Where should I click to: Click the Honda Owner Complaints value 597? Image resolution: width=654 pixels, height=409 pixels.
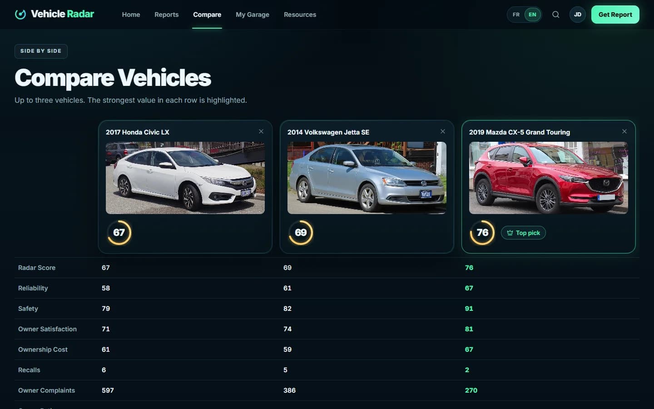108,390
